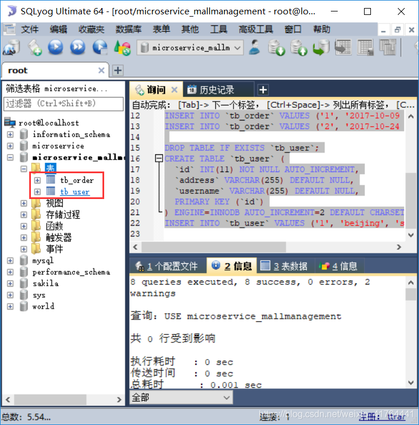Image resolution: width=419 pixels, height=425 pixels.
Task: Open the schema synchronization shapes icon
Action: [122, 48]
